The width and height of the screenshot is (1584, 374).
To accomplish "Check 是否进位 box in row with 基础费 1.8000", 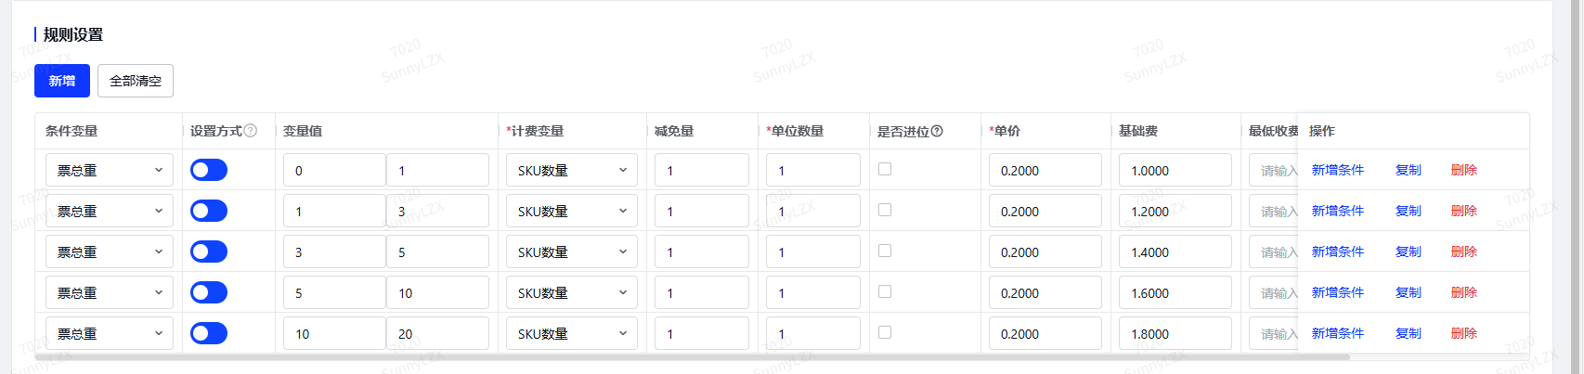I will [x=885, y=332].
